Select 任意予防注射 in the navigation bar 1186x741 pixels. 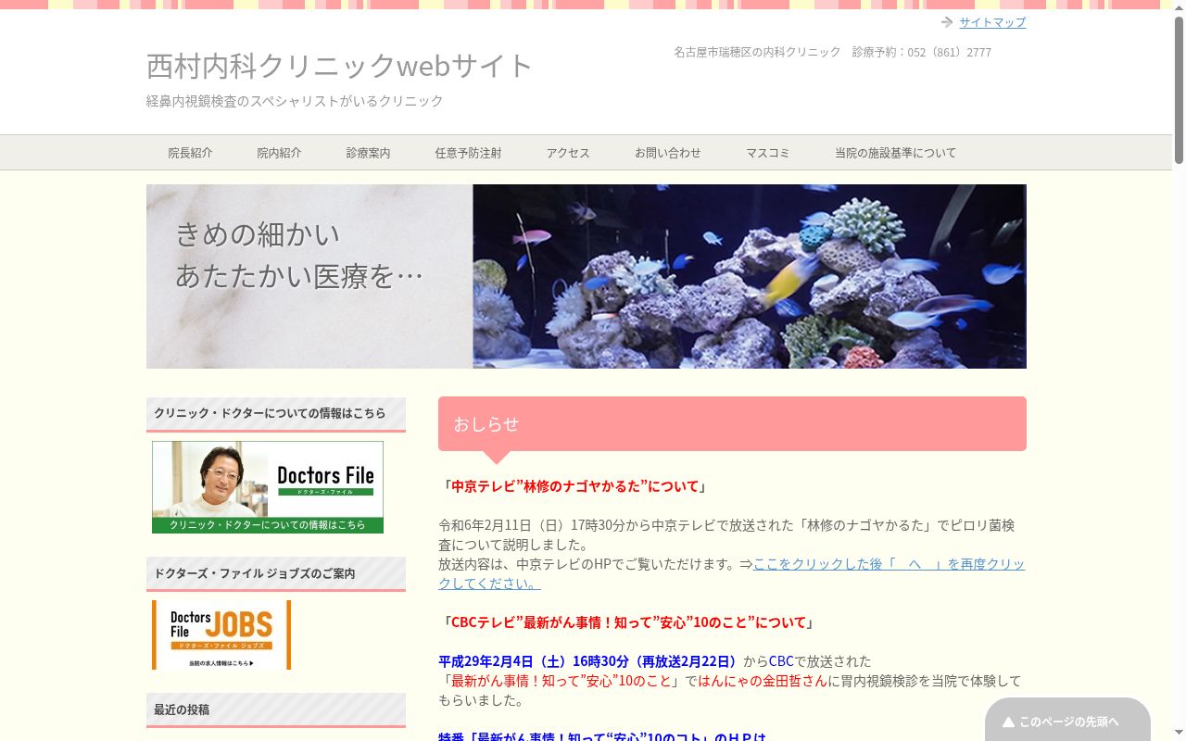[469, 153]
